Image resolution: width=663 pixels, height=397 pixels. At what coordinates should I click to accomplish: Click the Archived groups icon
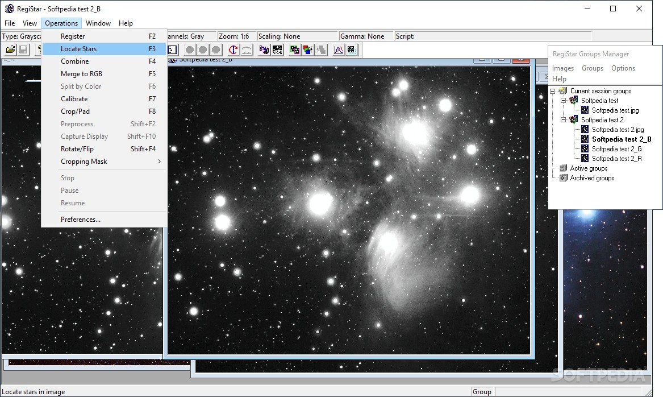563,178
